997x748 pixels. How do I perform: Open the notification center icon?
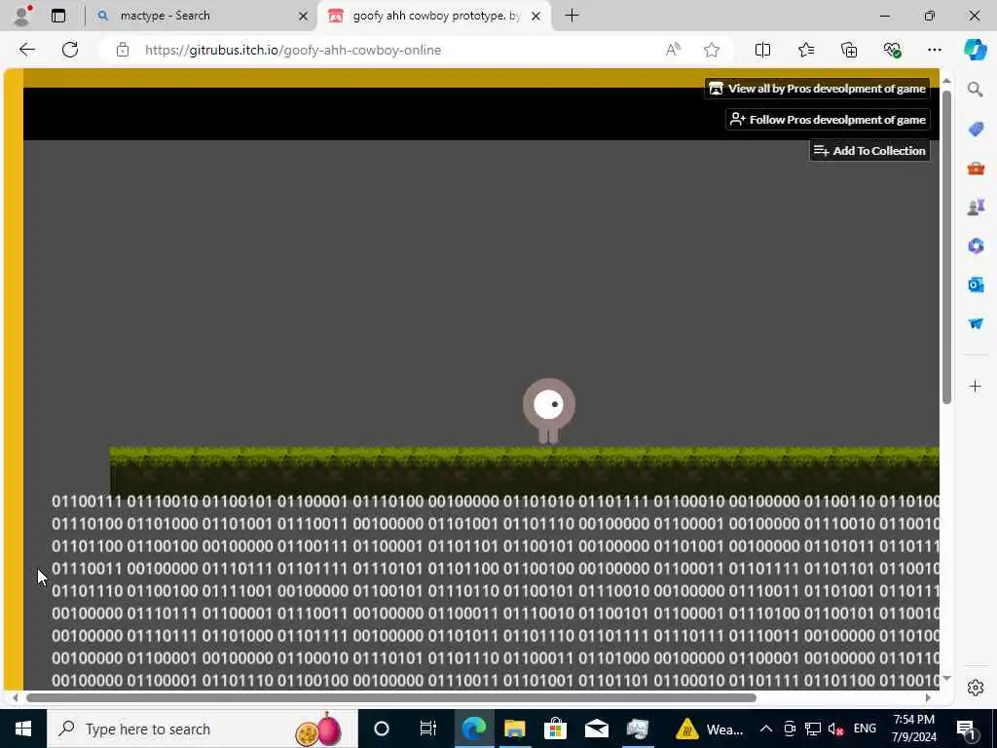pyautogui.click(x=967, y=729)
